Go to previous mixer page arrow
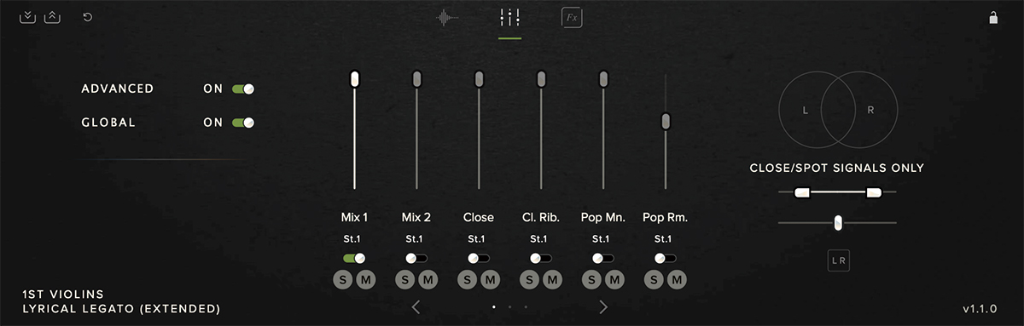This screenshot has height=326, width=1024. 416,307
